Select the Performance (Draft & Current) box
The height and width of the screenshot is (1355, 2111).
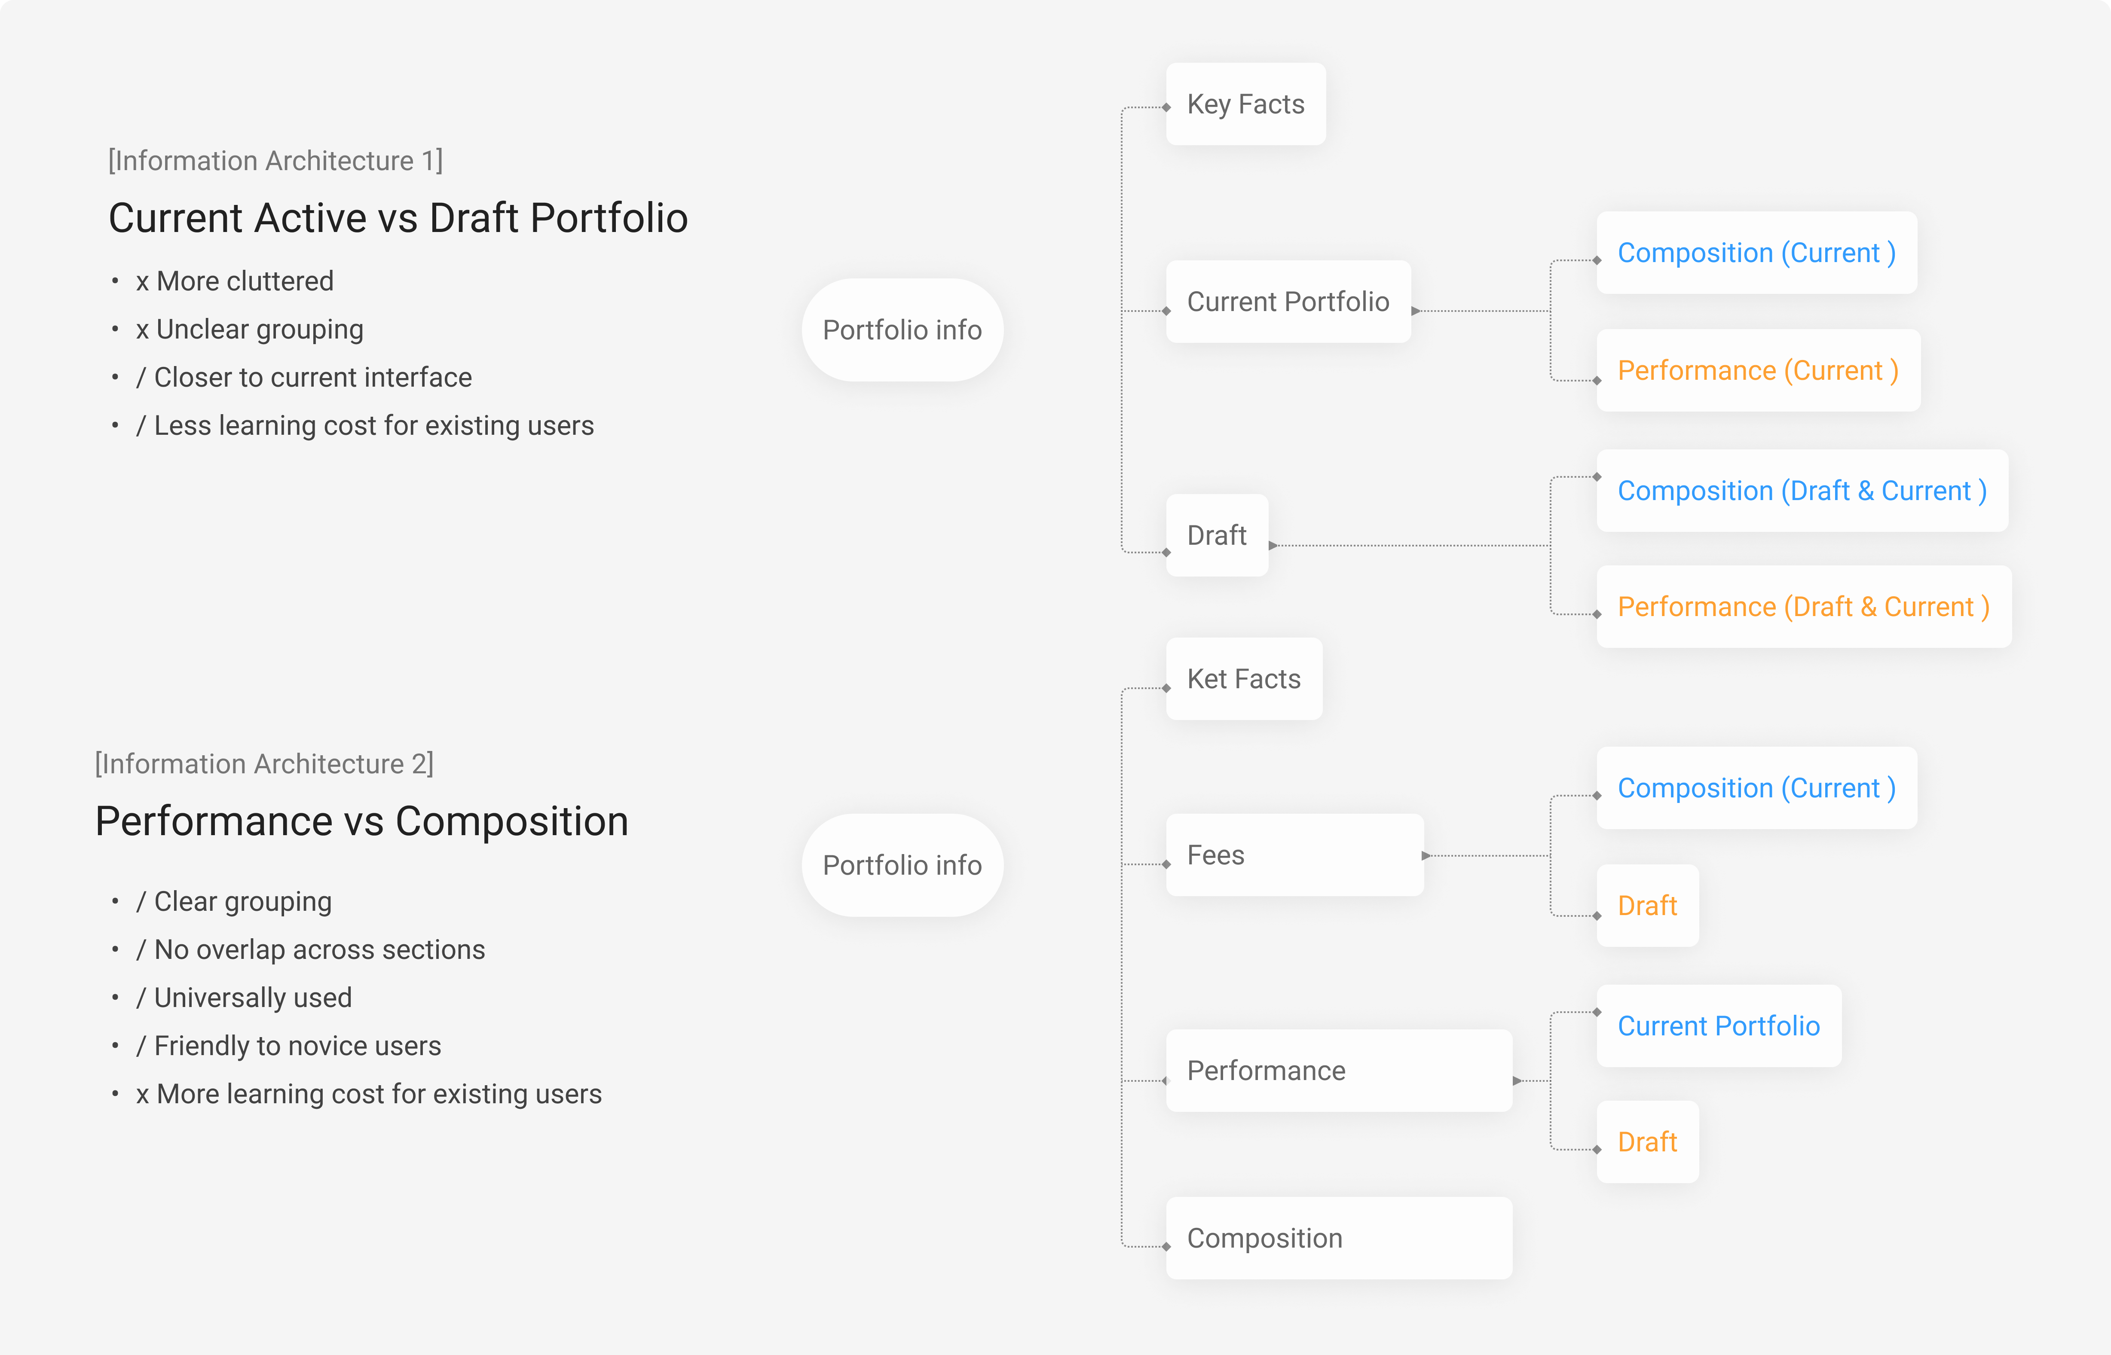click(1803, 607)
